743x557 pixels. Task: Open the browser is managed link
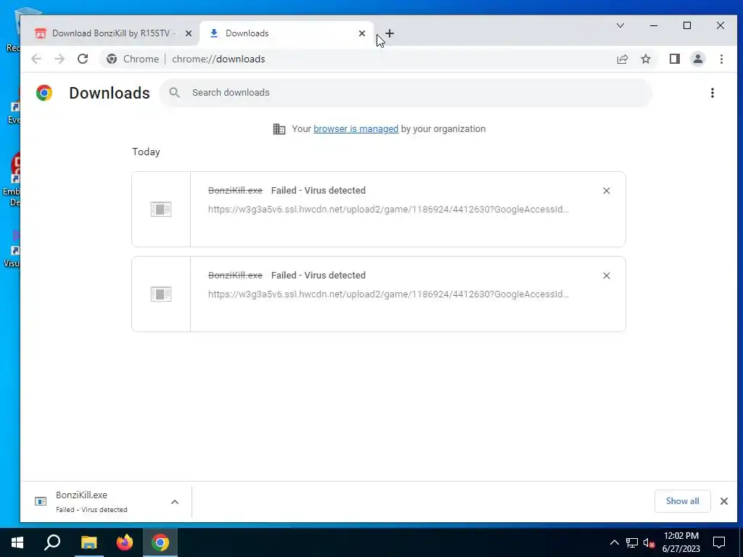point(356,129)
